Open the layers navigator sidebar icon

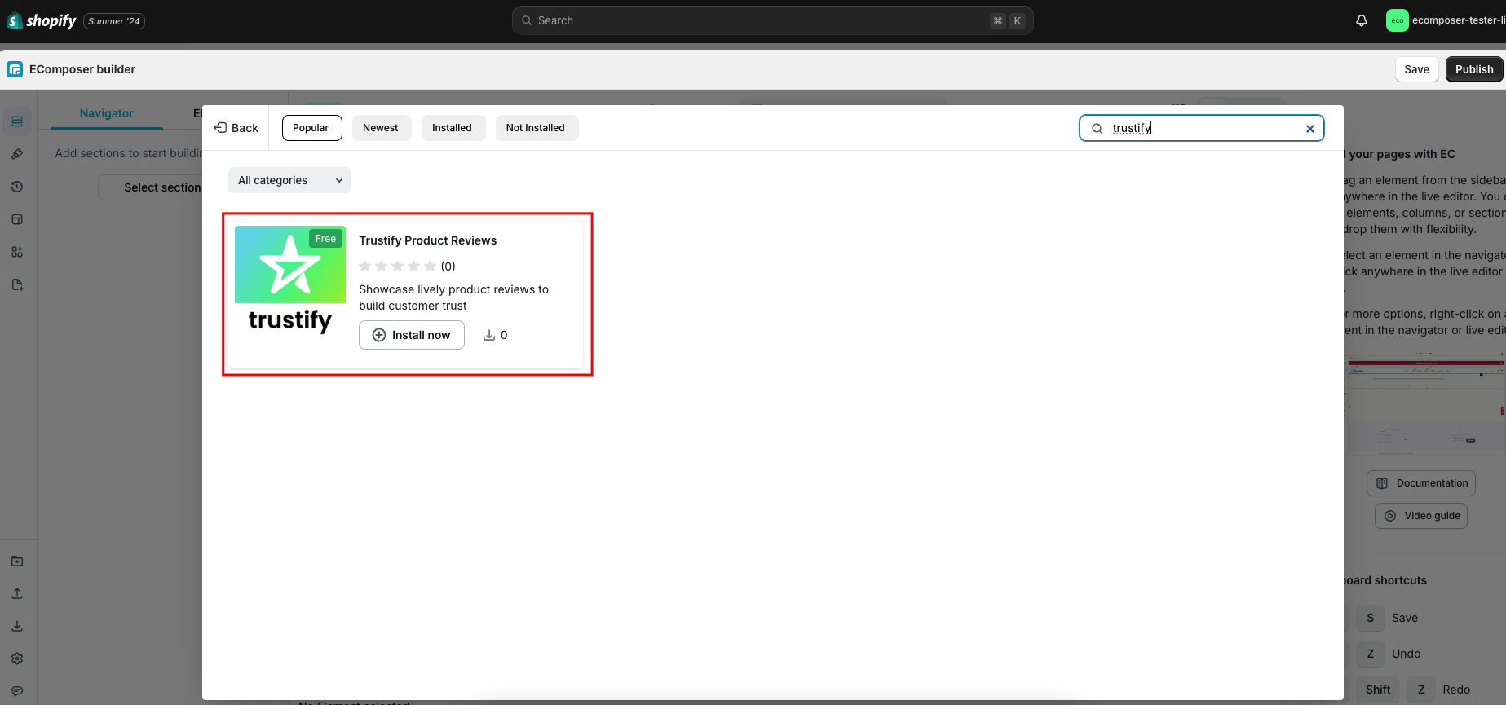(17, 121)
